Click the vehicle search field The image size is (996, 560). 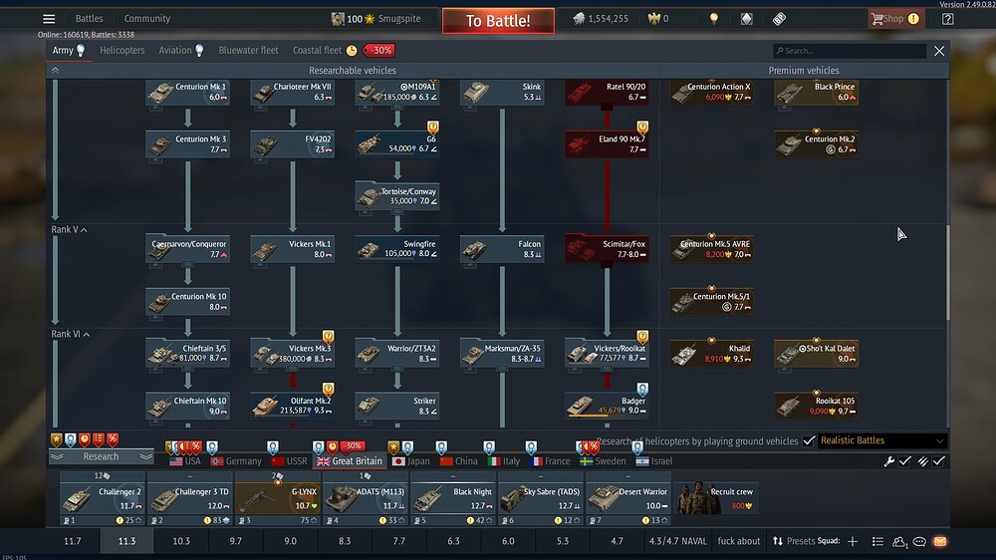tap(852, 51)
